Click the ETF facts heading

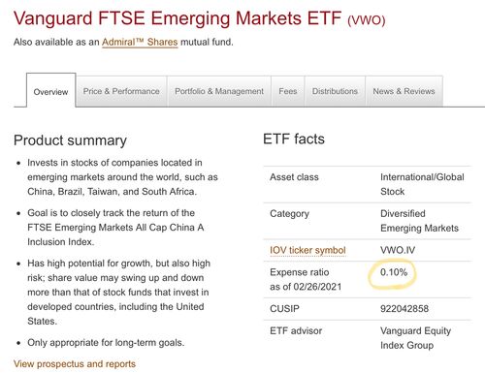pyautogui.click(x=294, y=139)
